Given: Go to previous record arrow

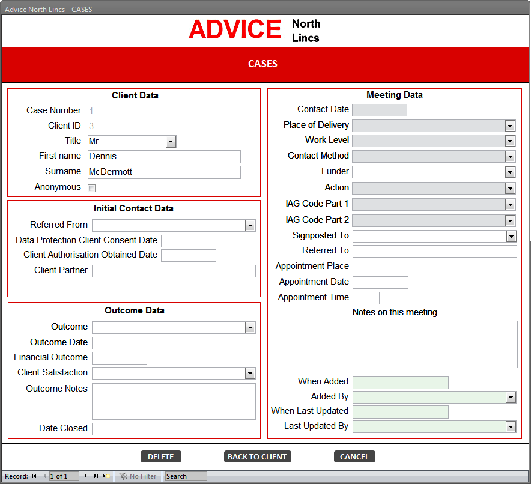Looking at the screenshot, I should click(x=44, y=476).
